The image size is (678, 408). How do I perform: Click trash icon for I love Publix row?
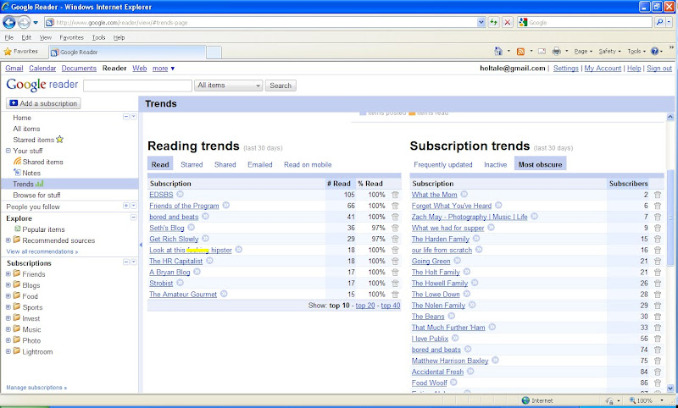coord(658,339)
